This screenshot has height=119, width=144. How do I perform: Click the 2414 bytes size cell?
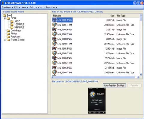point(109,44)
